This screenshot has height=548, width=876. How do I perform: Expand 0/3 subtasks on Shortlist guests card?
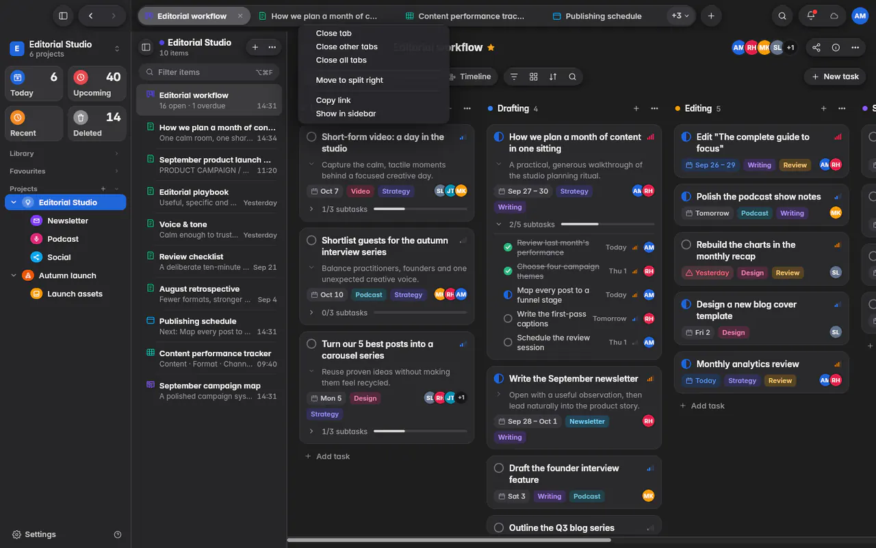pos(311,312)
